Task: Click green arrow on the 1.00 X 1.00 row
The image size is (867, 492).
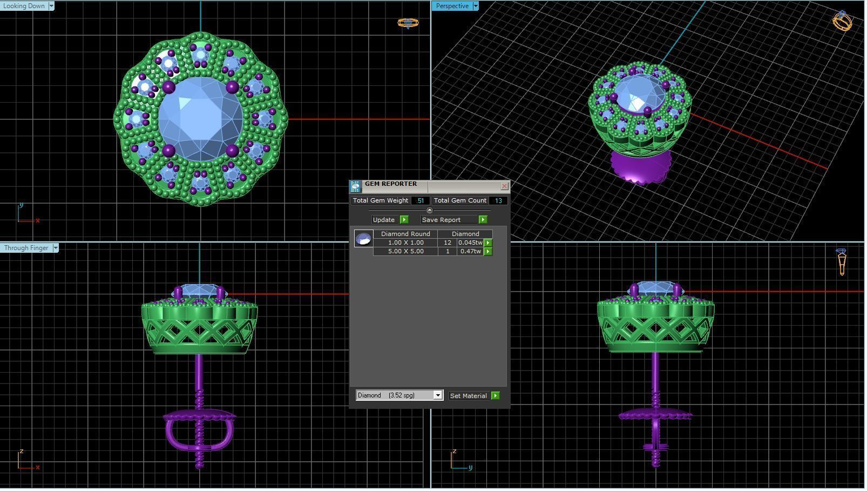Action: coord(488,243)
